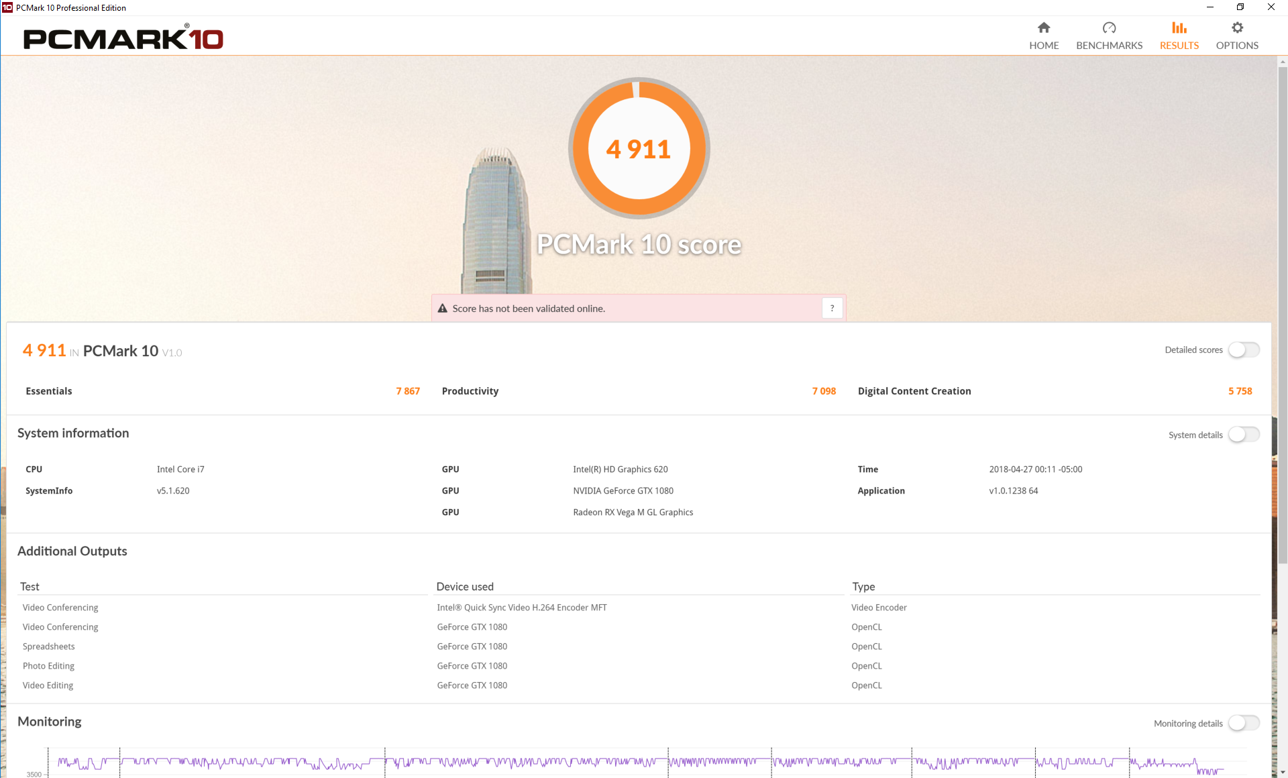Click Intel(R) HD Graphics 620 entry
This screenshot has width=1288, height=778.
point(621,469)
